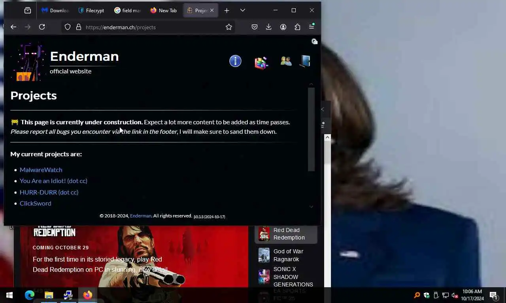Switch to the Download tab
This screenshot has width=506, height=303.
(55, 11)
